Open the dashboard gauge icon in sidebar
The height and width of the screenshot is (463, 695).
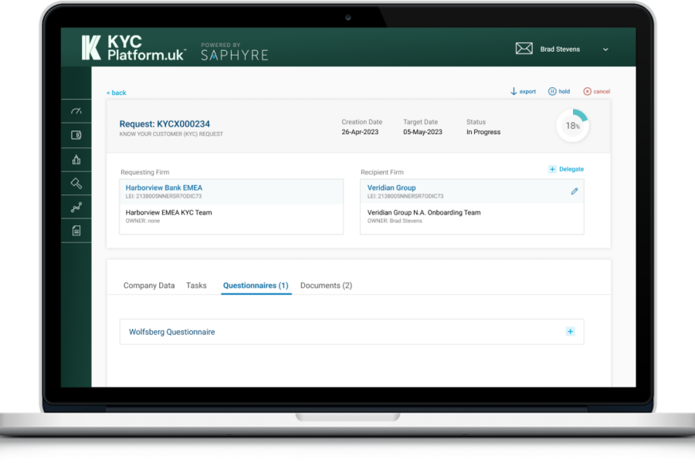76,111
